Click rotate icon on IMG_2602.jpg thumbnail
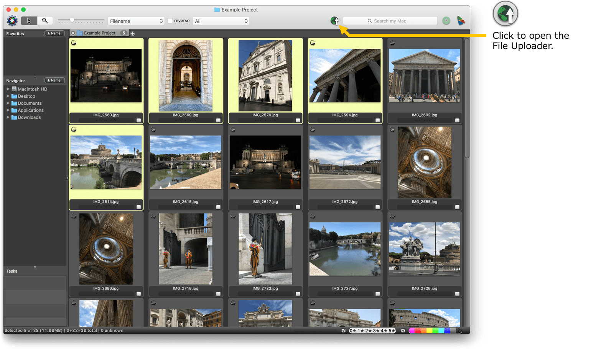The width and height of the screenshot is (606, 349). pyautogui.click(x=392, y=43)
